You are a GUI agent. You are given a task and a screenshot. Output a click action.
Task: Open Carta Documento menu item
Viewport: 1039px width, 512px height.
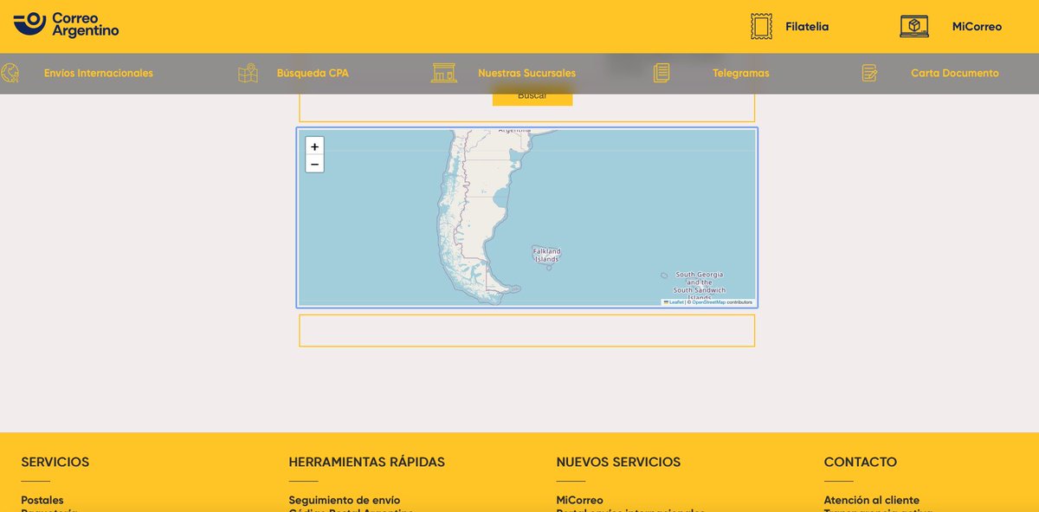point(954,74)
